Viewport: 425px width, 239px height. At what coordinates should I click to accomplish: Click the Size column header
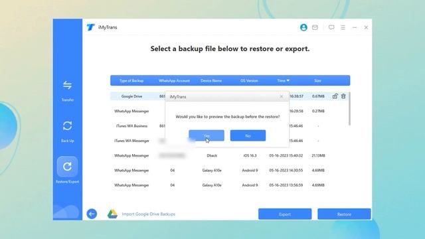(x=317, y=80)
